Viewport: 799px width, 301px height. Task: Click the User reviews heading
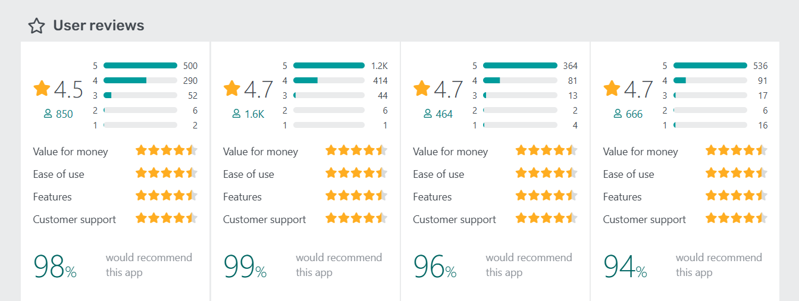(x=99, y=26)
